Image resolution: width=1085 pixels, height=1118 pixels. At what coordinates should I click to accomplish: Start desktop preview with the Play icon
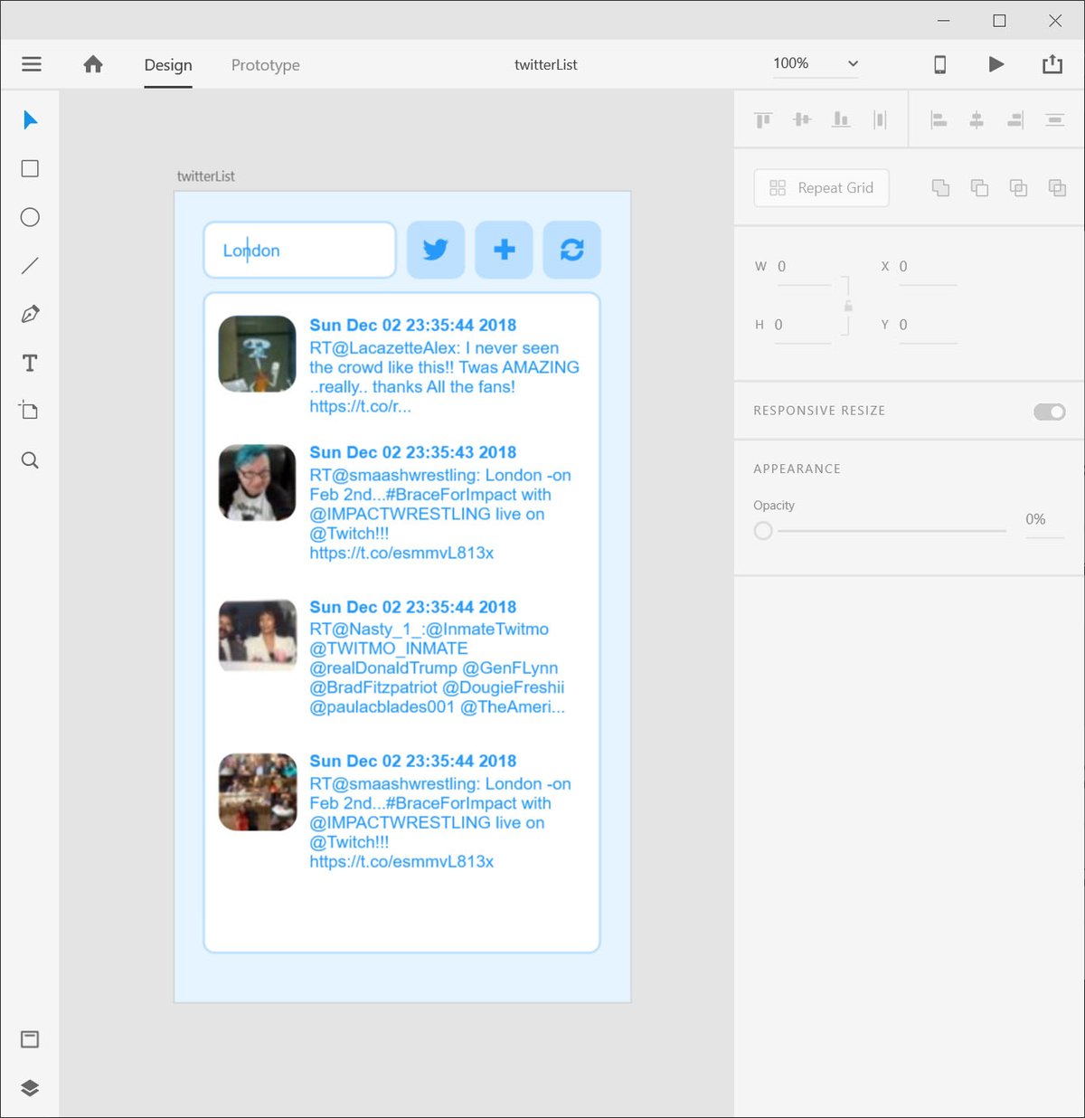pyautogui.click(x=995, y=64)
